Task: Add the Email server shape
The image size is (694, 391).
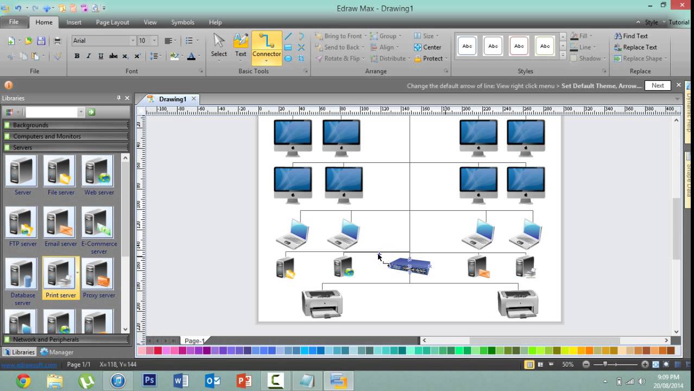Action: [x=60, y=227]
